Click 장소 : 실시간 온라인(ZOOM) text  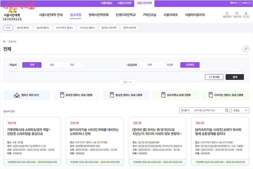pos(146,142)
